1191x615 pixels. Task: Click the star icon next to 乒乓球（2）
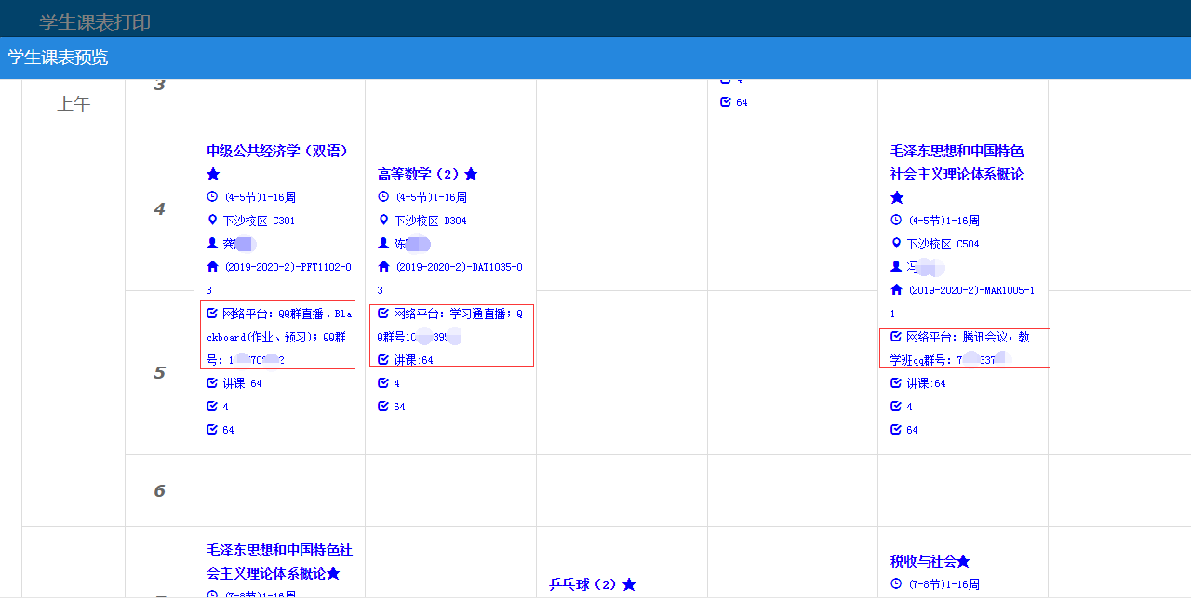(x=629, y=584)
